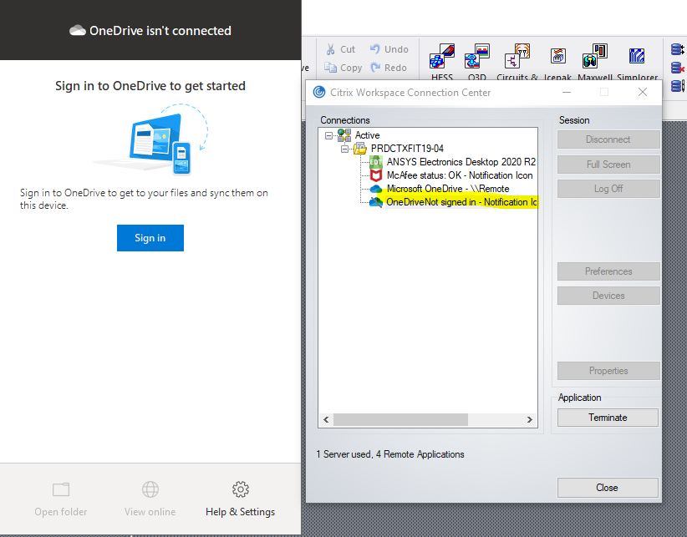Click Undo in the ANSYS toolbar
Screen dimensions: 687x537
(x=389, y=49)
